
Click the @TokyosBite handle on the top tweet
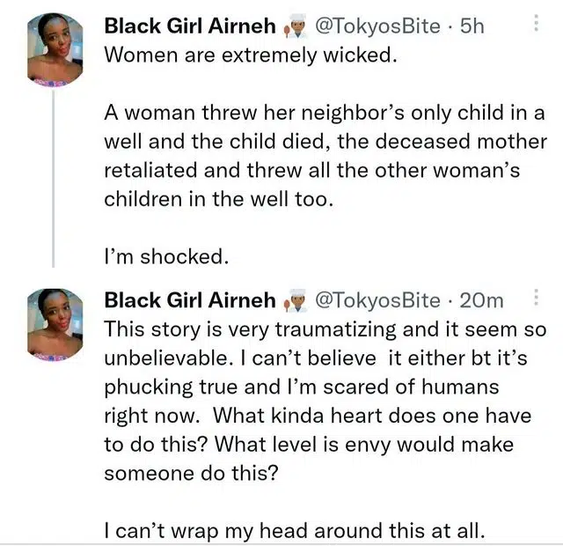pos(377,26)
